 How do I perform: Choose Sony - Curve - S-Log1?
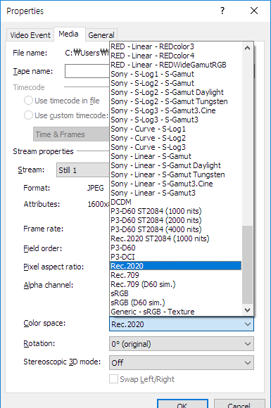(176, 129)
